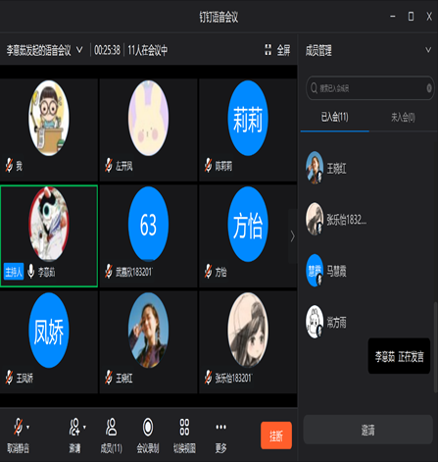Click the muted mic icon beside 方怡 name
438x462 pixels.
tap(208, 272)
